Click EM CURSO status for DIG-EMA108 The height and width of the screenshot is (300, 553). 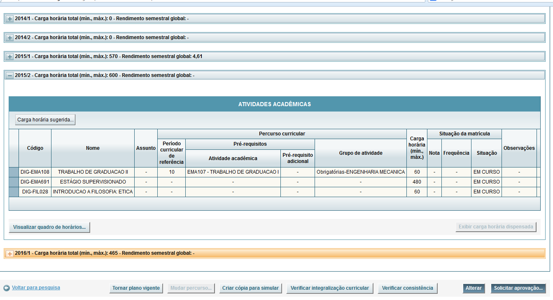coord(487,172)
